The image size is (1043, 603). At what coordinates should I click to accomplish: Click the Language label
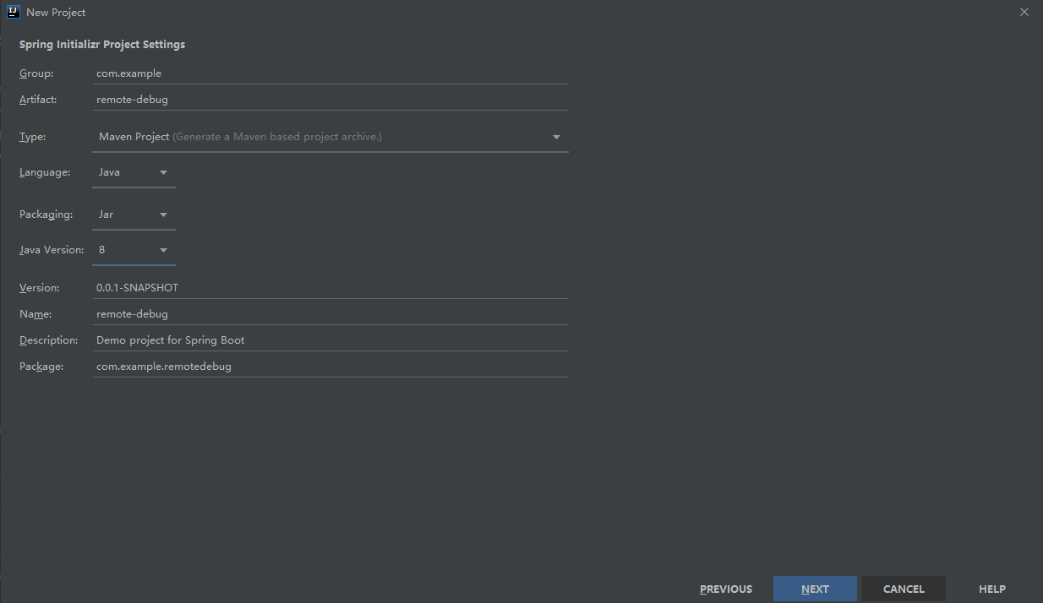(x=45, y=172)
